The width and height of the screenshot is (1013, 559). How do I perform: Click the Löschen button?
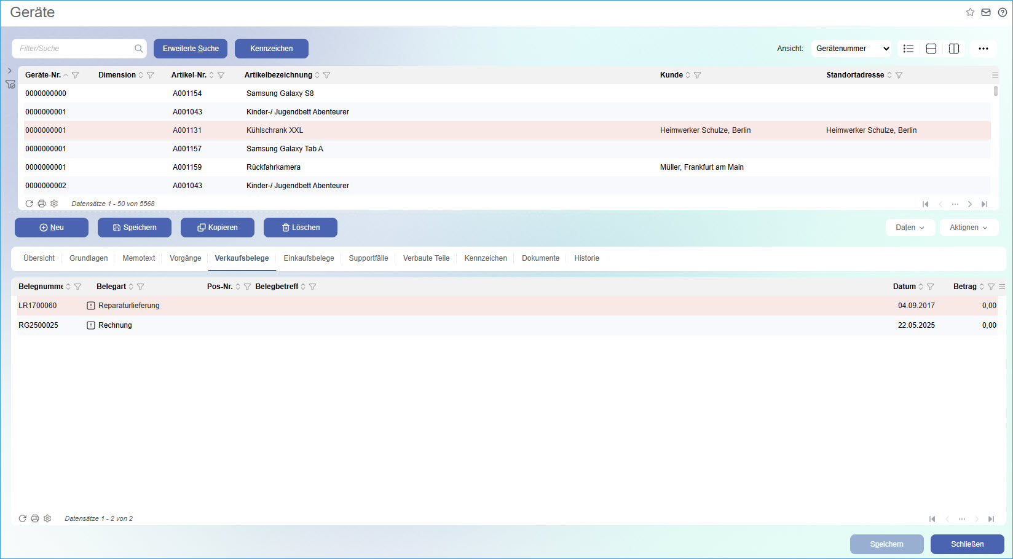tap(301, 228)
